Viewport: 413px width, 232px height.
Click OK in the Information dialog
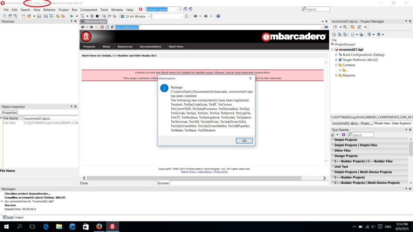[x=244, y=141]
